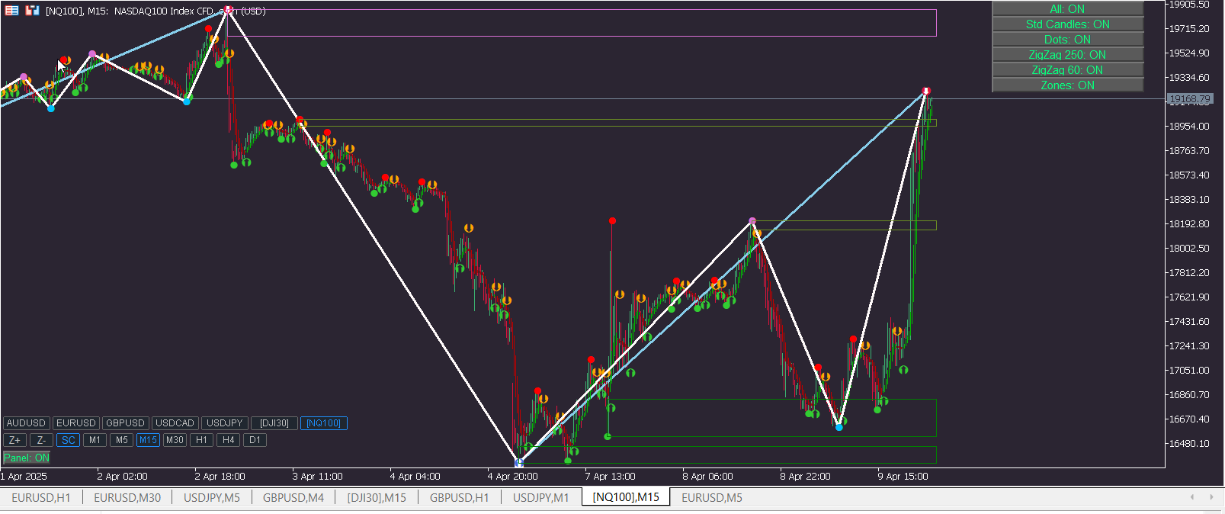Toggle ZigZag 250: ON

pyautogui.click(x=1067, y=55)
